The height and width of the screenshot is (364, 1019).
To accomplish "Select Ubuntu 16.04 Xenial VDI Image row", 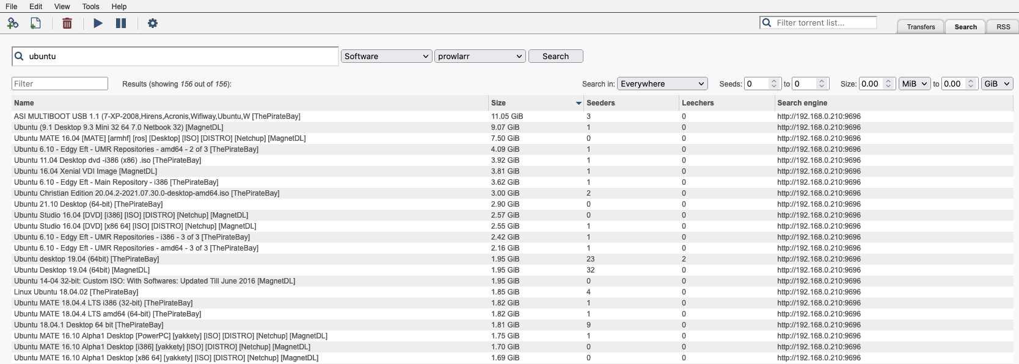I will pos(512,171).
